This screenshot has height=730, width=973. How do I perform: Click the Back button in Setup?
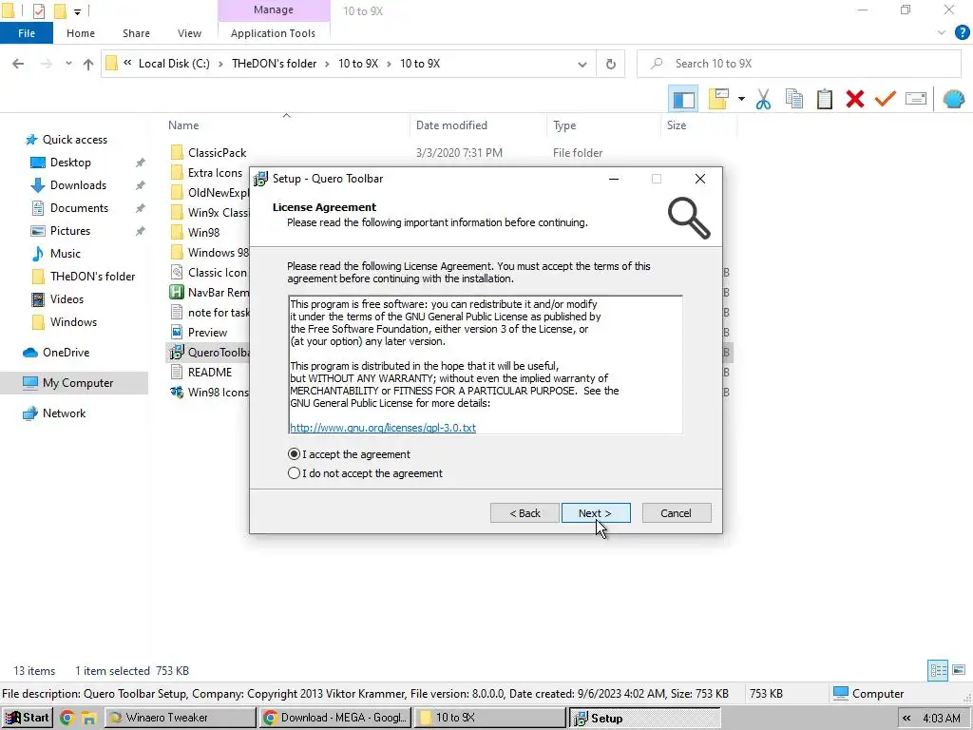[x=525, y=513]
